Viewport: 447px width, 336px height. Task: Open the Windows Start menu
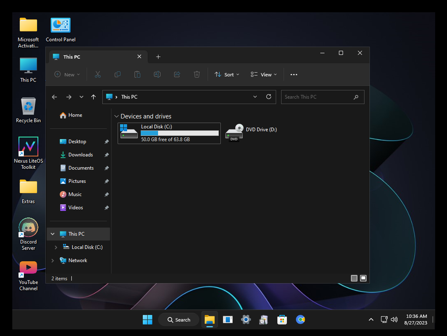[x=147, y=320]
